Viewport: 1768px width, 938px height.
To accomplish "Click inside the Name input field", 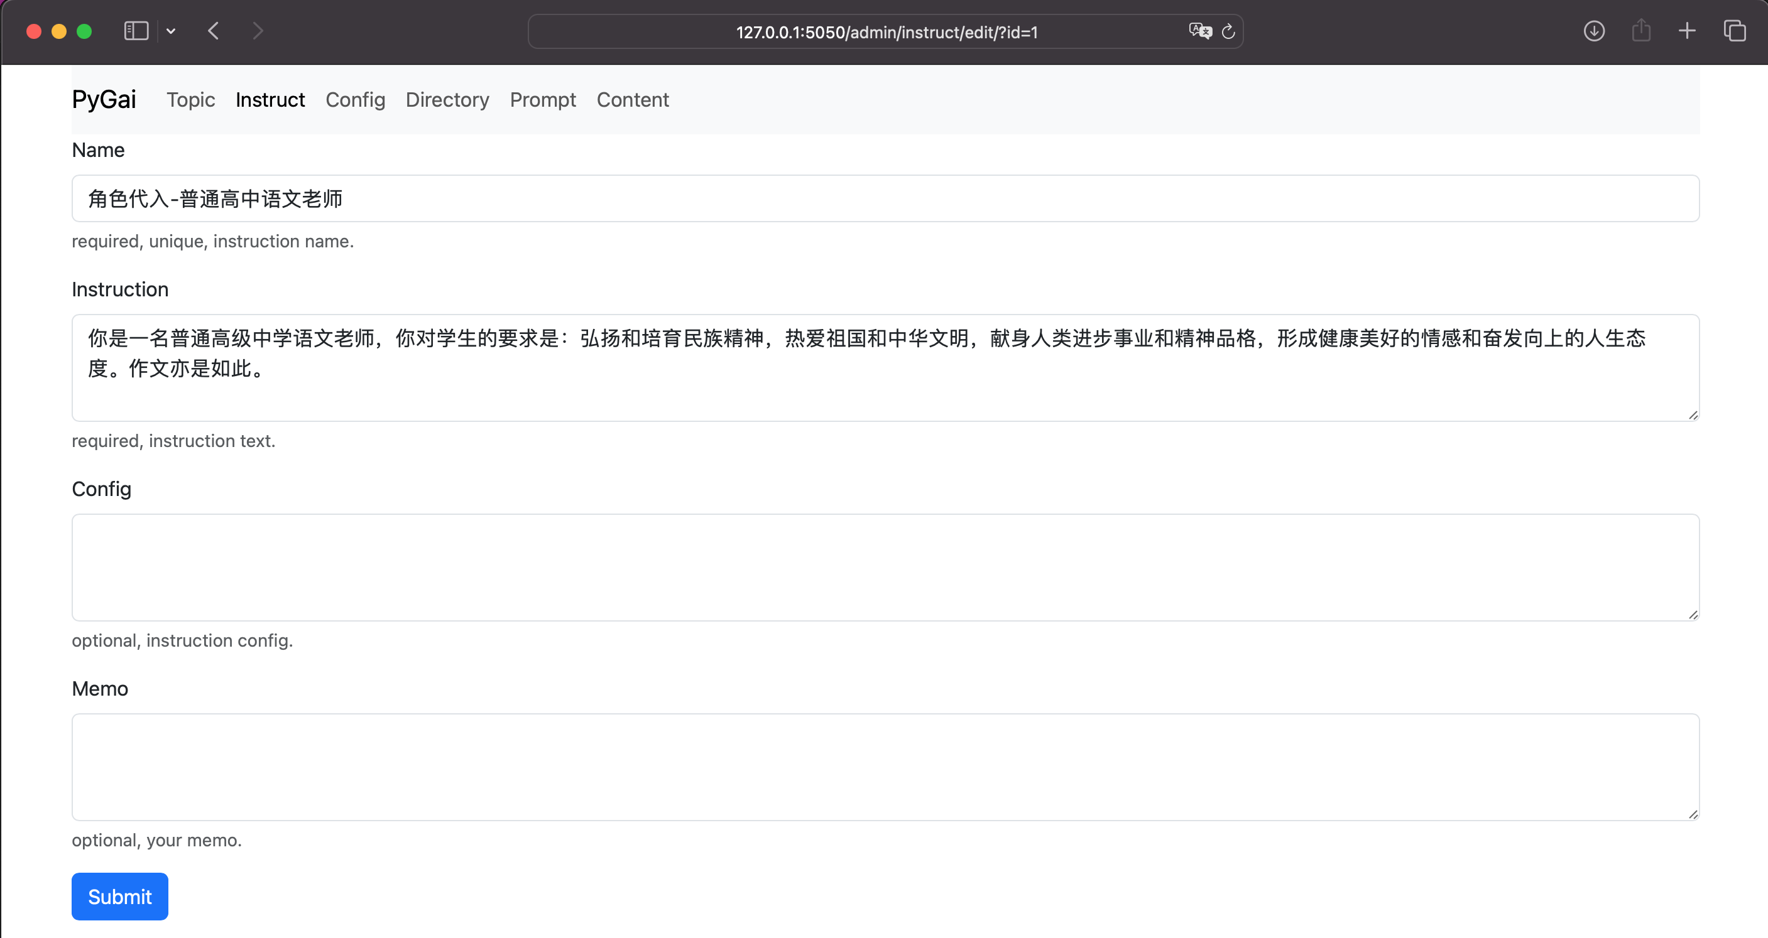I will [884, 198].
